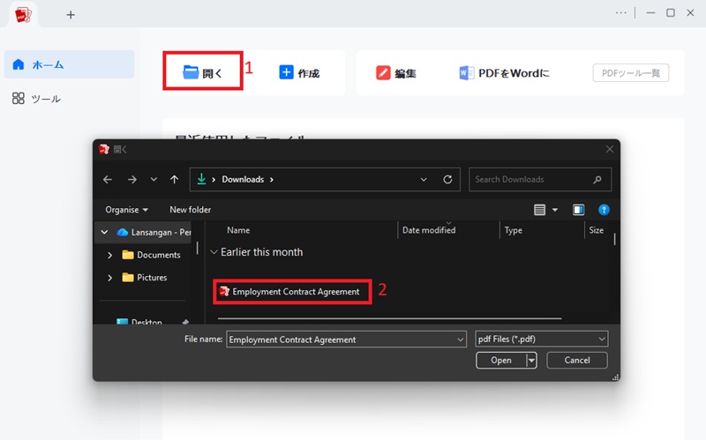Click the 作成 create button
Screen dimensions: 706x440
point(299,73)
